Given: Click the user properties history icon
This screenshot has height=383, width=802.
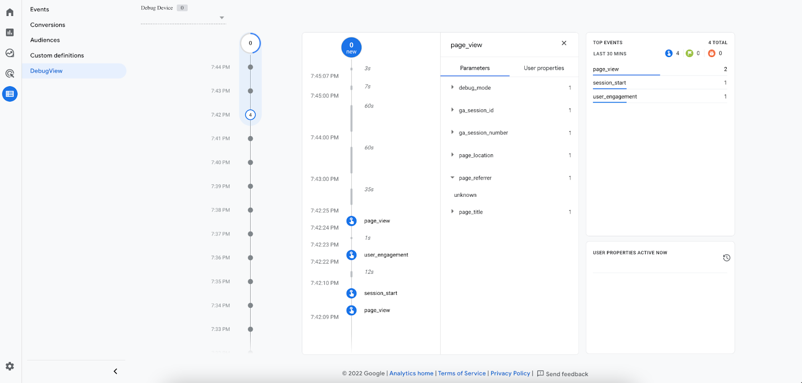Looking at the screenshot, I should (726, 258).
